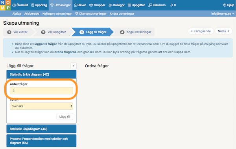The width and height of the screenshot is (236, 149).
Task: Open Elever from top navigation
Action: click(x=80, y=5)
